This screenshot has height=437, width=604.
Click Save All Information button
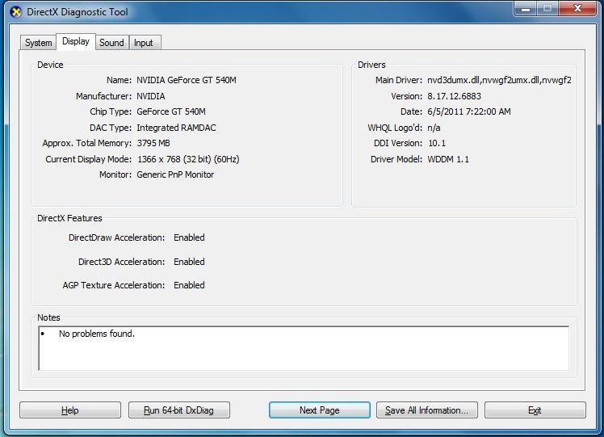(427, 410)
